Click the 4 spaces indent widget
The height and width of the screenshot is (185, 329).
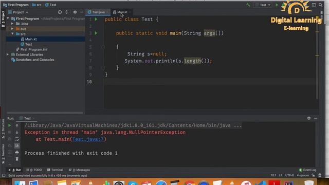pos(303,175)
